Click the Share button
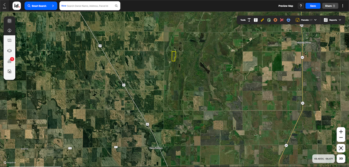This screenshot has height=167, width=349. point(330,6)
